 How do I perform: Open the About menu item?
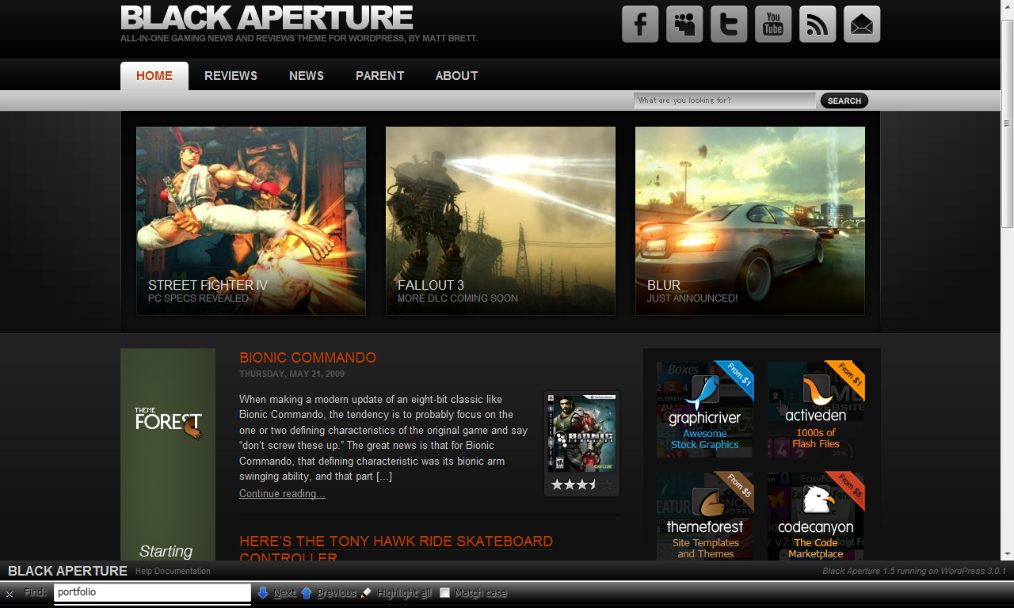456,76
